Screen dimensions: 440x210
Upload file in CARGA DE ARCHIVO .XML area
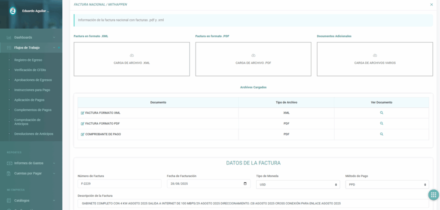tap(131, 59)
